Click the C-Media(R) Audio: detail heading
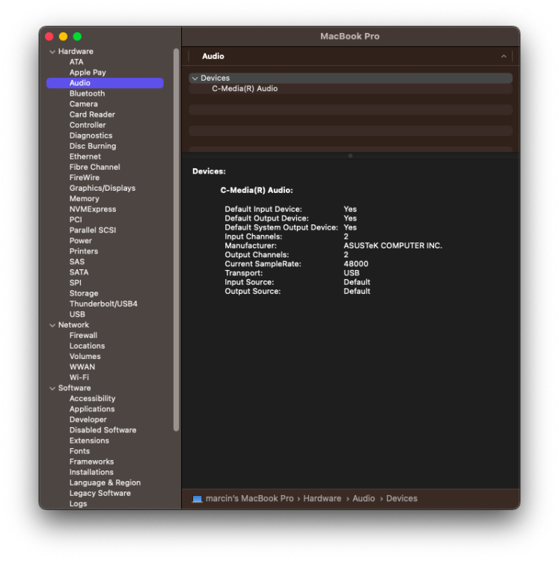This screenshot has width=559, height=561. point(257,190)
